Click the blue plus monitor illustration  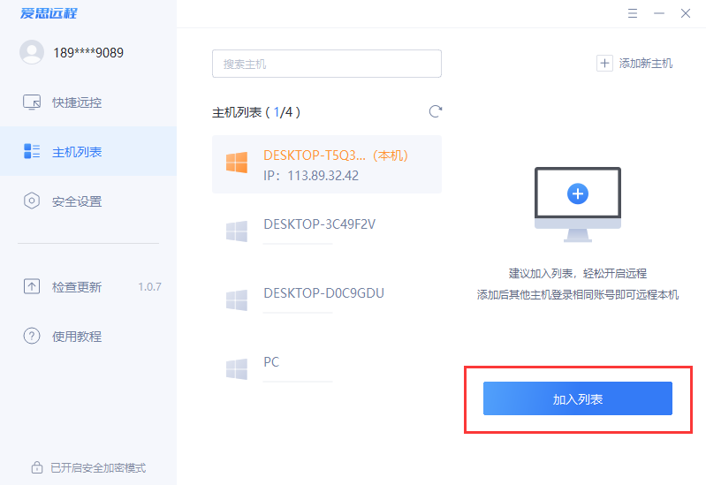(578, 193)
